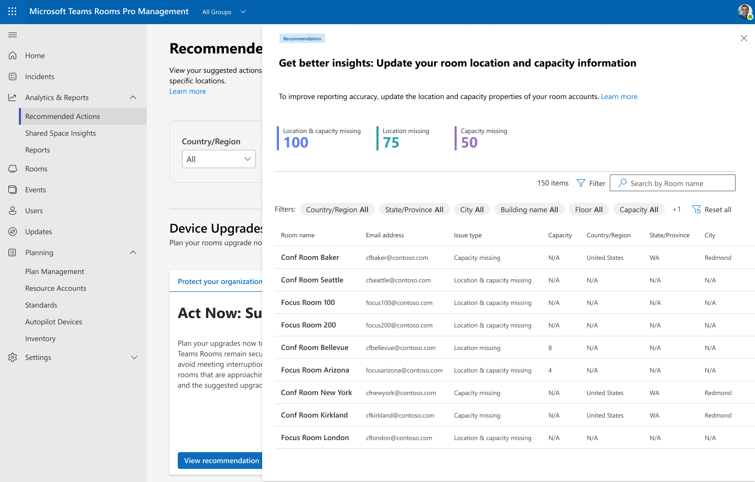The width and height of the screenshot is (755, 482).
Task: Select Conf Room Seattle row
Action: point(515,280)
